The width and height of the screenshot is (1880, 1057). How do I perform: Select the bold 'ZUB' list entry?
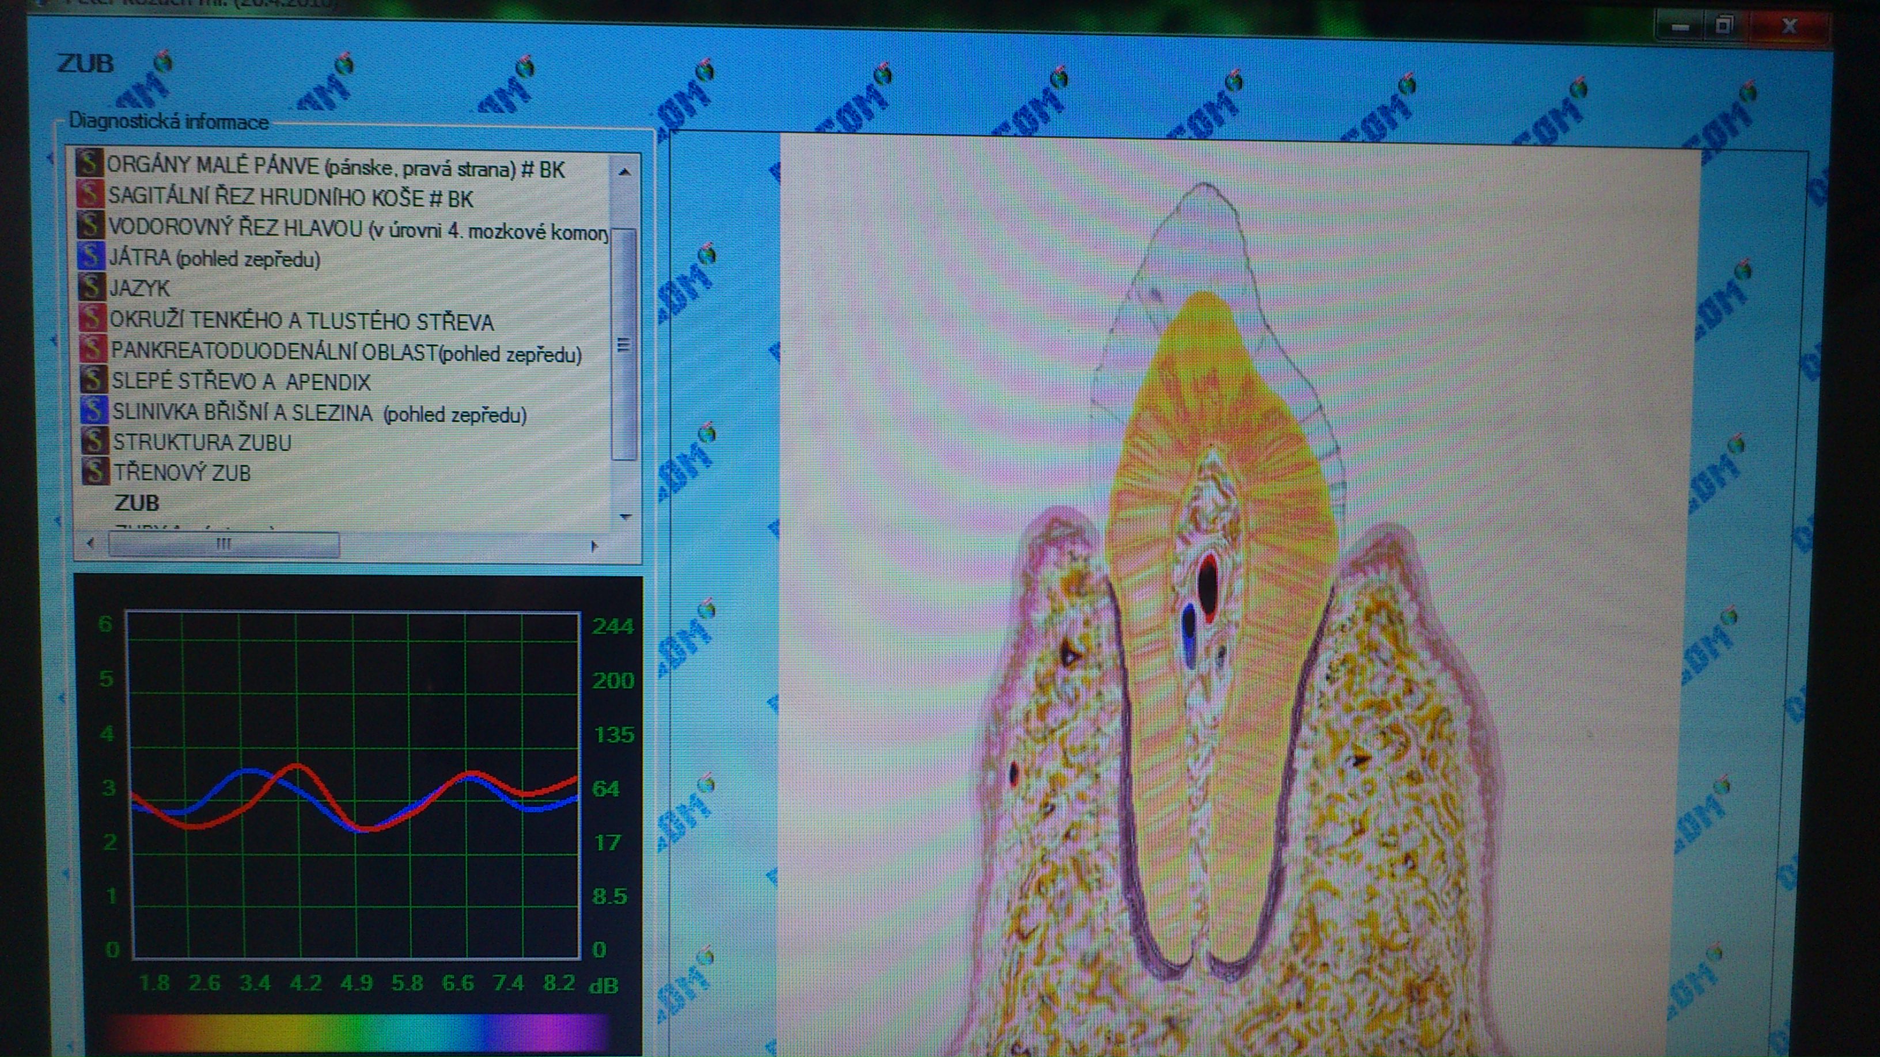pyautogui.click(x=137, y=503)
